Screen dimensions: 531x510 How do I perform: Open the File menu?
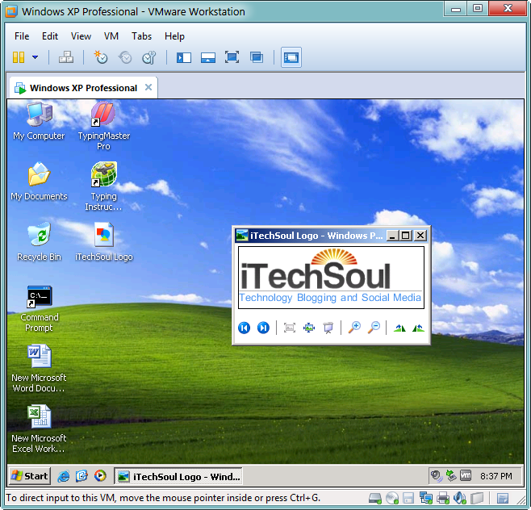coord(22,36)
